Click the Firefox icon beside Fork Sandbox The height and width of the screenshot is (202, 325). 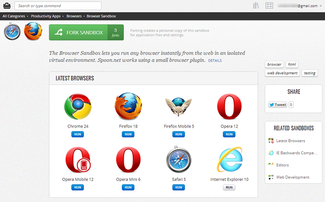click(33, 31)
